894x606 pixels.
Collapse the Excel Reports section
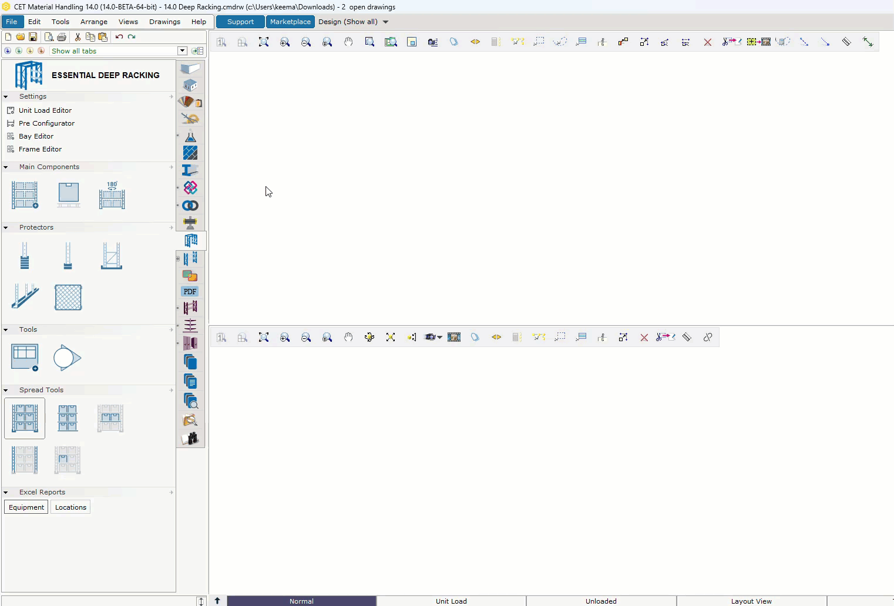click(6, 492)
